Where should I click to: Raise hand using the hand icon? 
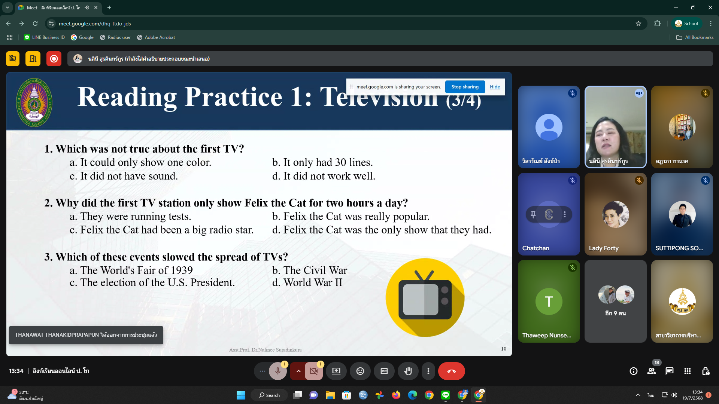408,371
